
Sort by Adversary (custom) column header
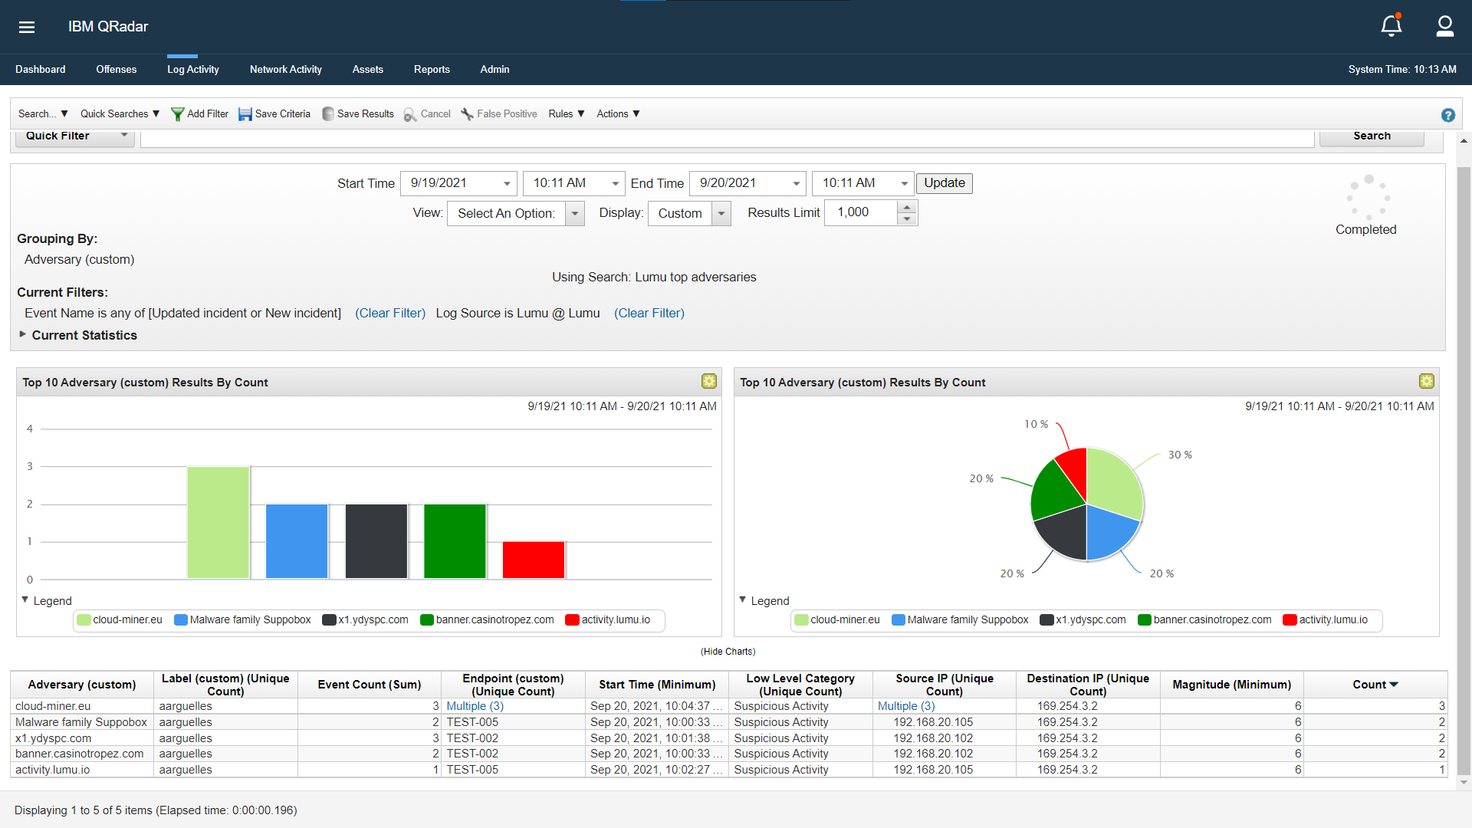pos(82,685)
